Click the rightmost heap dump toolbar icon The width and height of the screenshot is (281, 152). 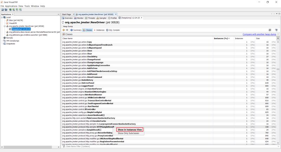point(276,30)
